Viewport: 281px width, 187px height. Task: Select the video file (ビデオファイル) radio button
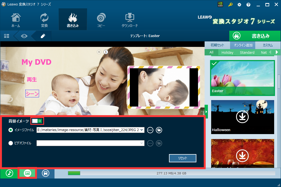point(11,143)
